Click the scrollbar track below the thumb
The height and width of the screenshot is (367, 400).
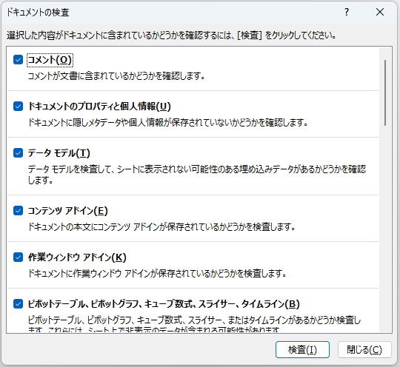pos(385,229)
